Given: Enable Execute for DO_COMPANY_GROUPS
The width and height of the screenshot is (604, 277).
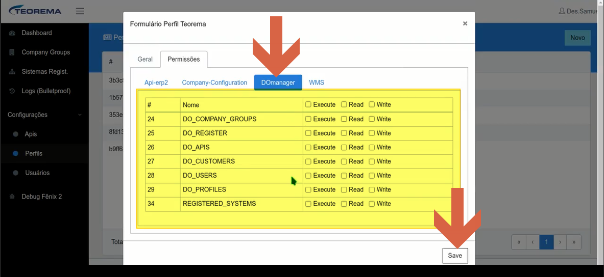Looking at the screenshot, I should 308,119.
